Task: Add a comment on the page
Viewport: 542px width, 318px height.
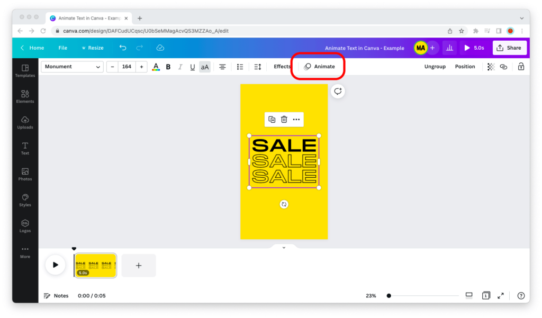Action: tap(338, 91)
